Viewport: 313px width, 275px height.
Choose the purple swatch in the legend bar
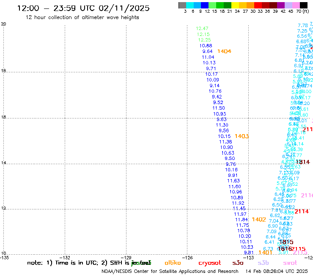281,5
